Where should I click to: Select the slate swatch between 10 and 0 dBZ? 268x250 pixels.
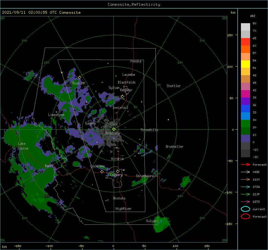[x=245, y=139]
